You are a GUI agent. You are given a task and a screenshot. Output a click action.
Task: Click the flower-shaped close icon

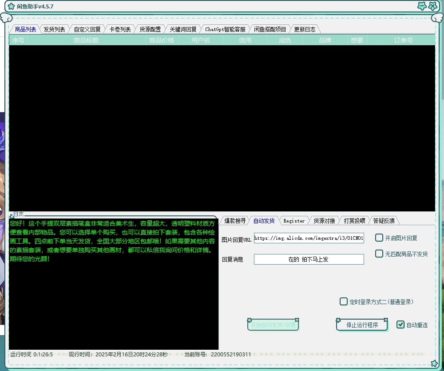point(432,6)
